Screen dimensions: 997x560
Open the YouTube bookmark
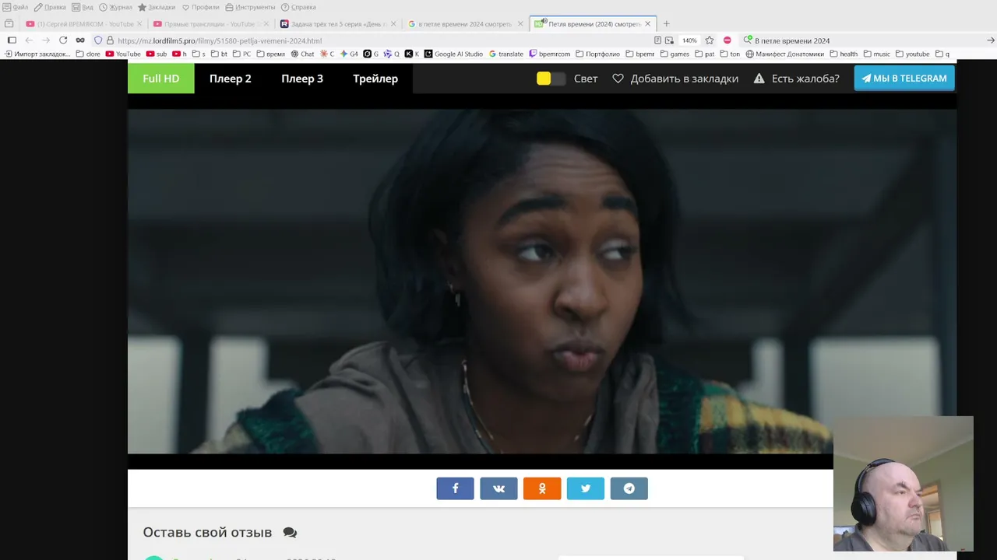point(123,54)
